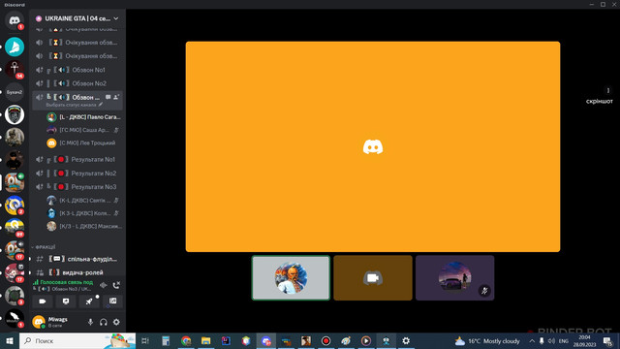Share your screen button

pos(66,301)
